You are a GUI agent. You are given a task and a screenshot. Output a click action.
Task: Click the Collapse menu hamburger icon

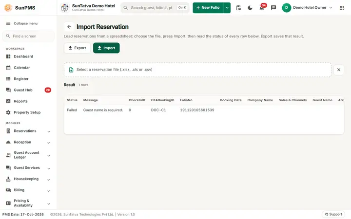click(x=8, y=23)
